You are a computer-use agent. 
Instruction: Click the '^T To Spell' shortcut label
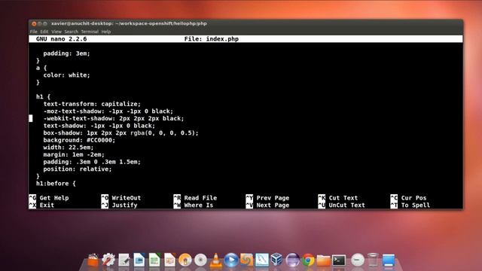[x=410, y=206]
